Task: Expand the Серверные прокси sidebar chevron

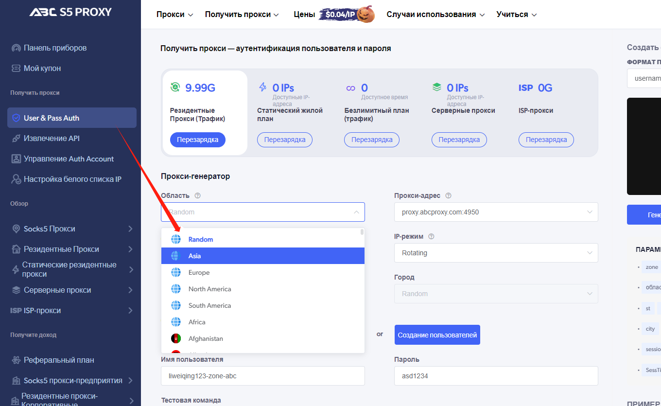Action: [130, 290]
